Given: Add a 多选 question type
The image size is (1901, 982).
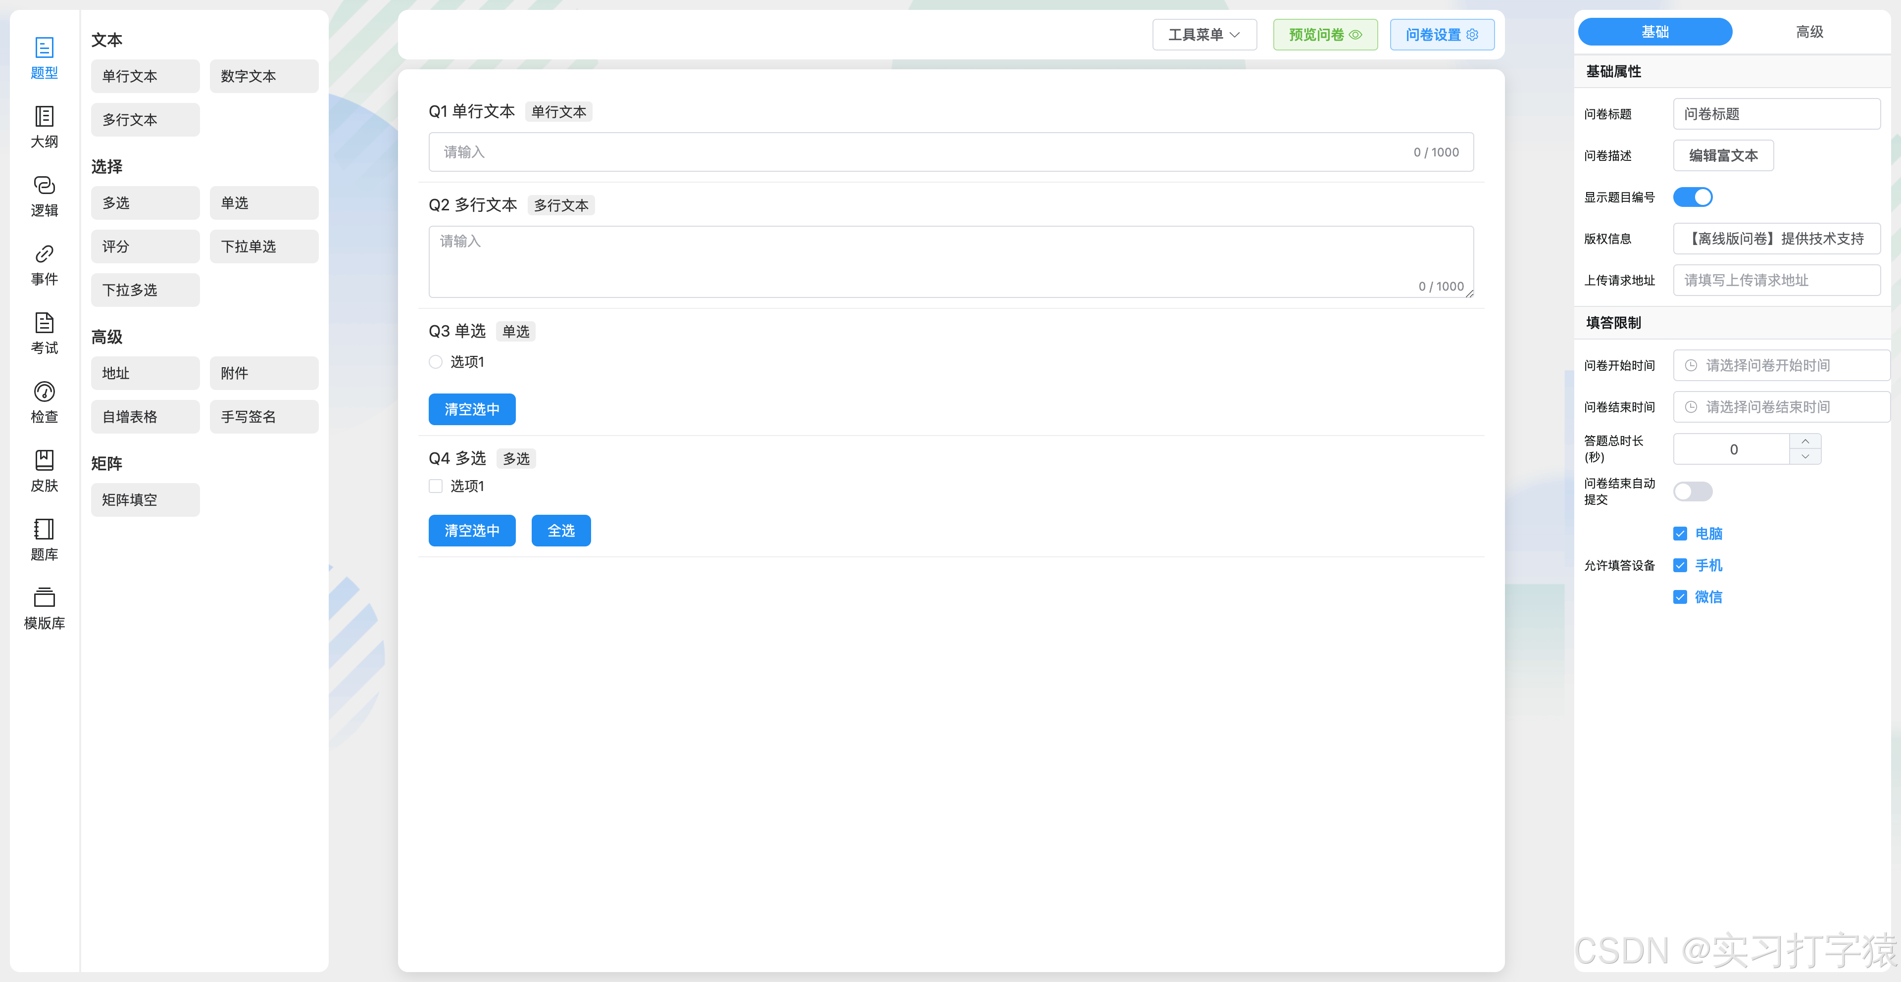Looking at the screenshot, I should pos(146,203).
